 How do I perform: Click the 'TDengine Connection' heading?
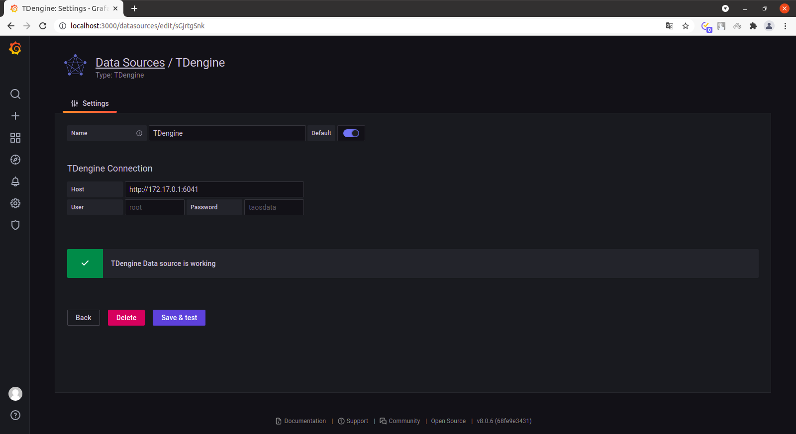tap(110, 169)
